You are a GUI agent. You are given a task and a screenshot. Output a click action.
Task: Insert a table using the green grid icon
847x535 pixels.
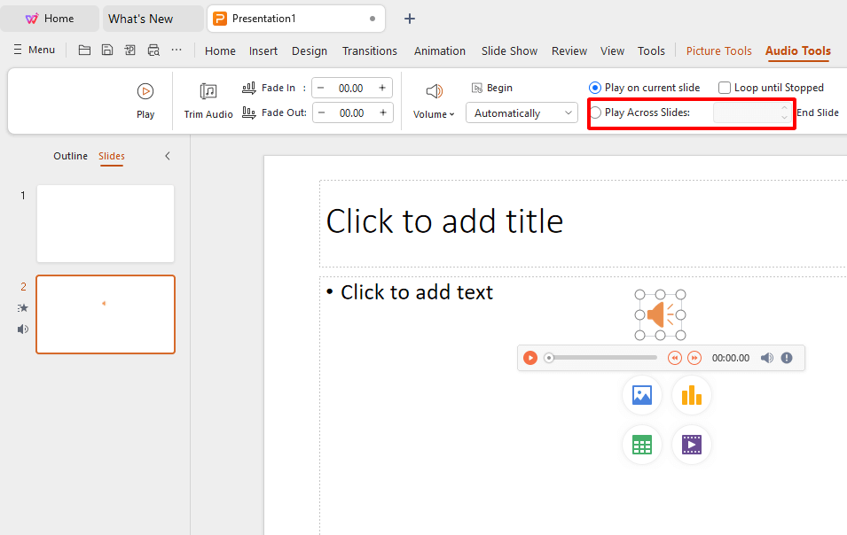(x=642, y=445)
